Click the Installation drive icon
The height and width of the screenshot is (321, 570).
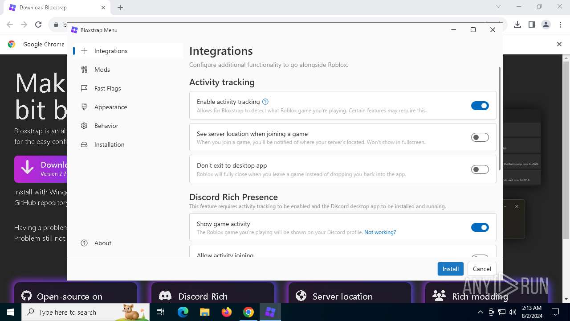(84, 144)
